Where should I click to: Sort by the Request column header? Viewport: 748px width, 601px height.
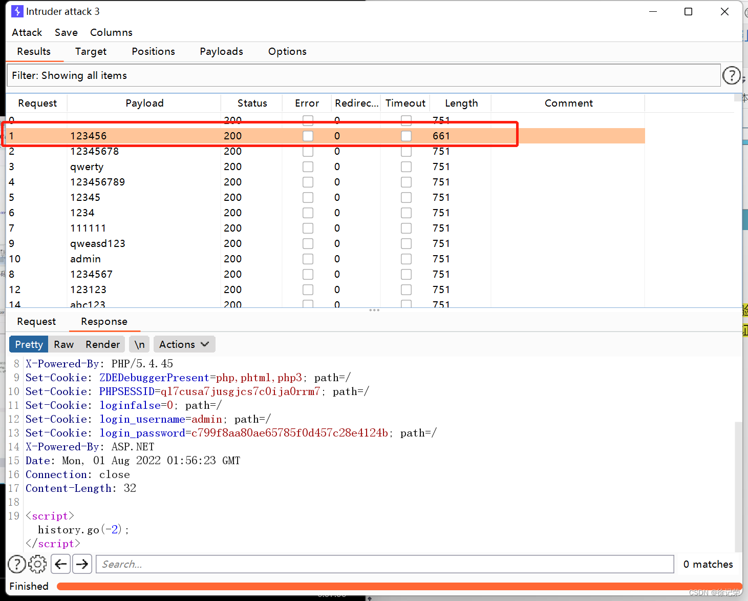click(x=37, y=103)
